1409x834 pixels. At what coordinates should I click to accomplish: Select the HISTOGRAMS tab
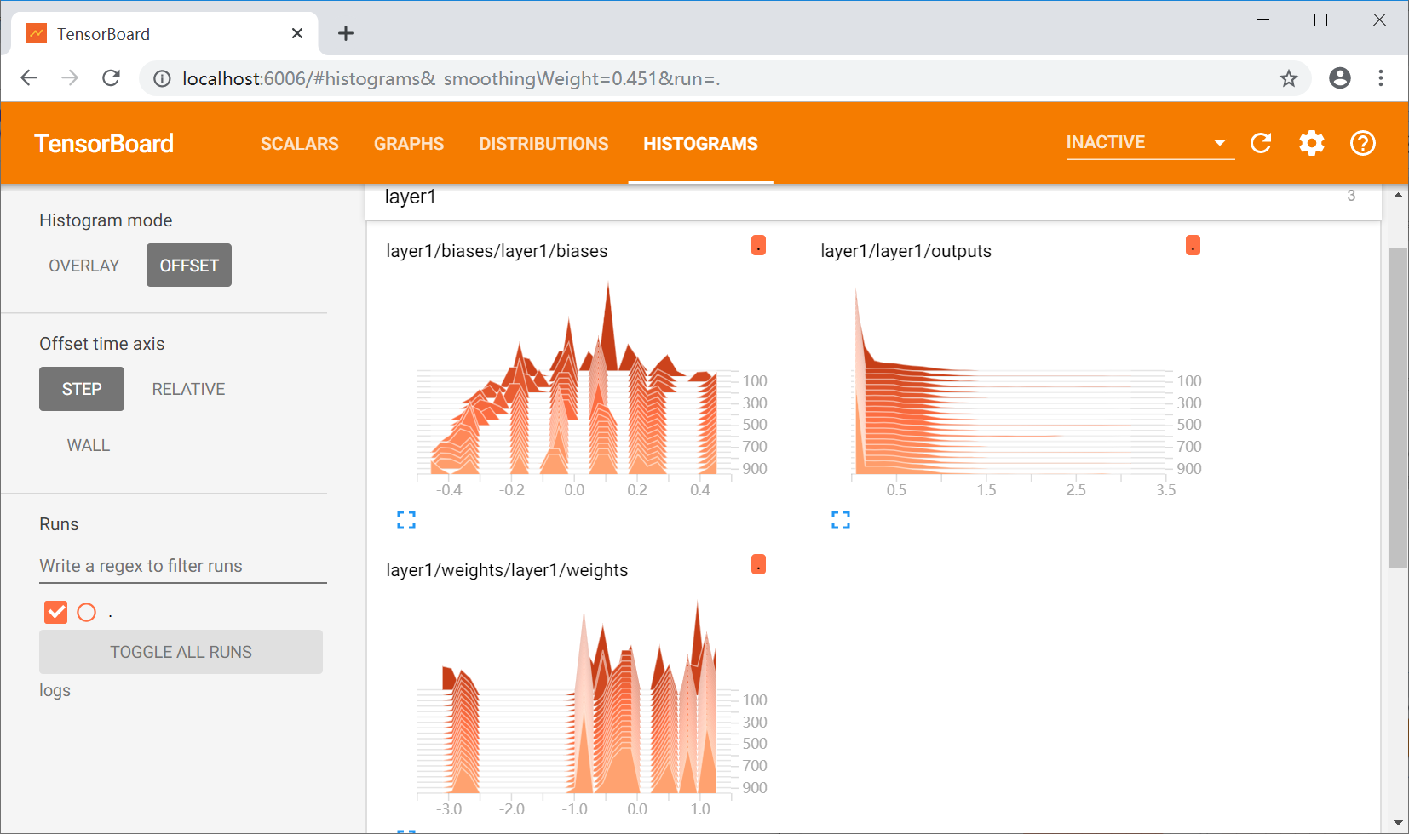pos(700,144)
